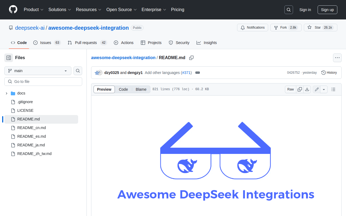This screenshot has width=346, height=216.
Task: View the file History
Action: point(329,73)
